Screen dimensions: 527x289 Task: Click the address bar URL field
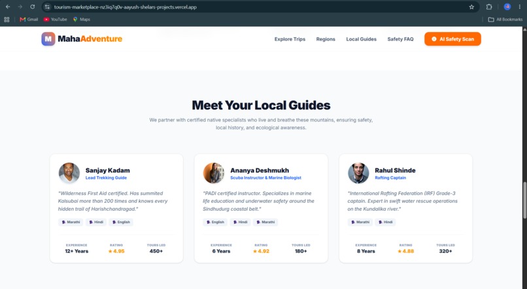259,7
